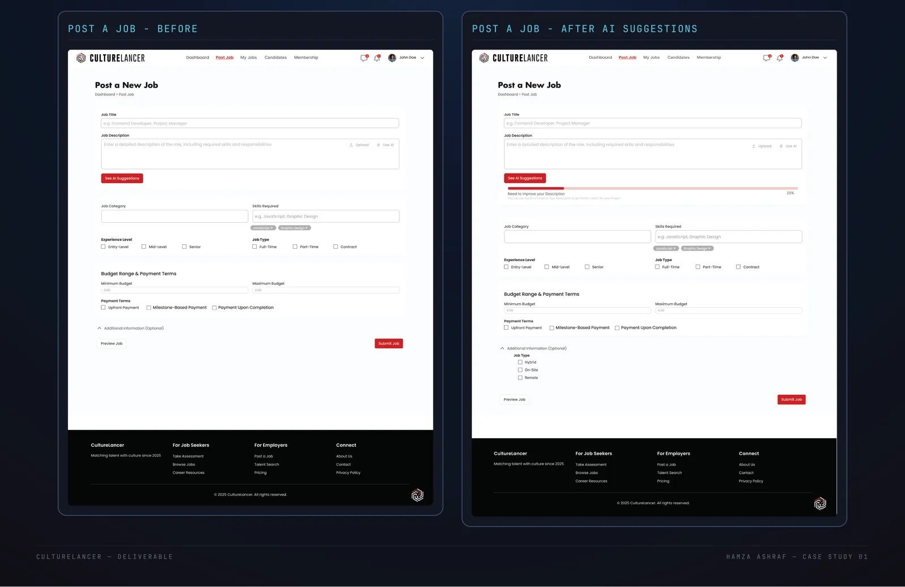Screen dimensions: 905x587
Task: Check Remote under Job Type in After panel
Action: [x=520, y=378]
